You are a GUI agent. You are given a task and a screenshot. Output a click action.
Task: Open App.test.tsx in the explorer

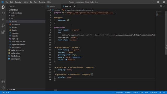coord(16,24)
